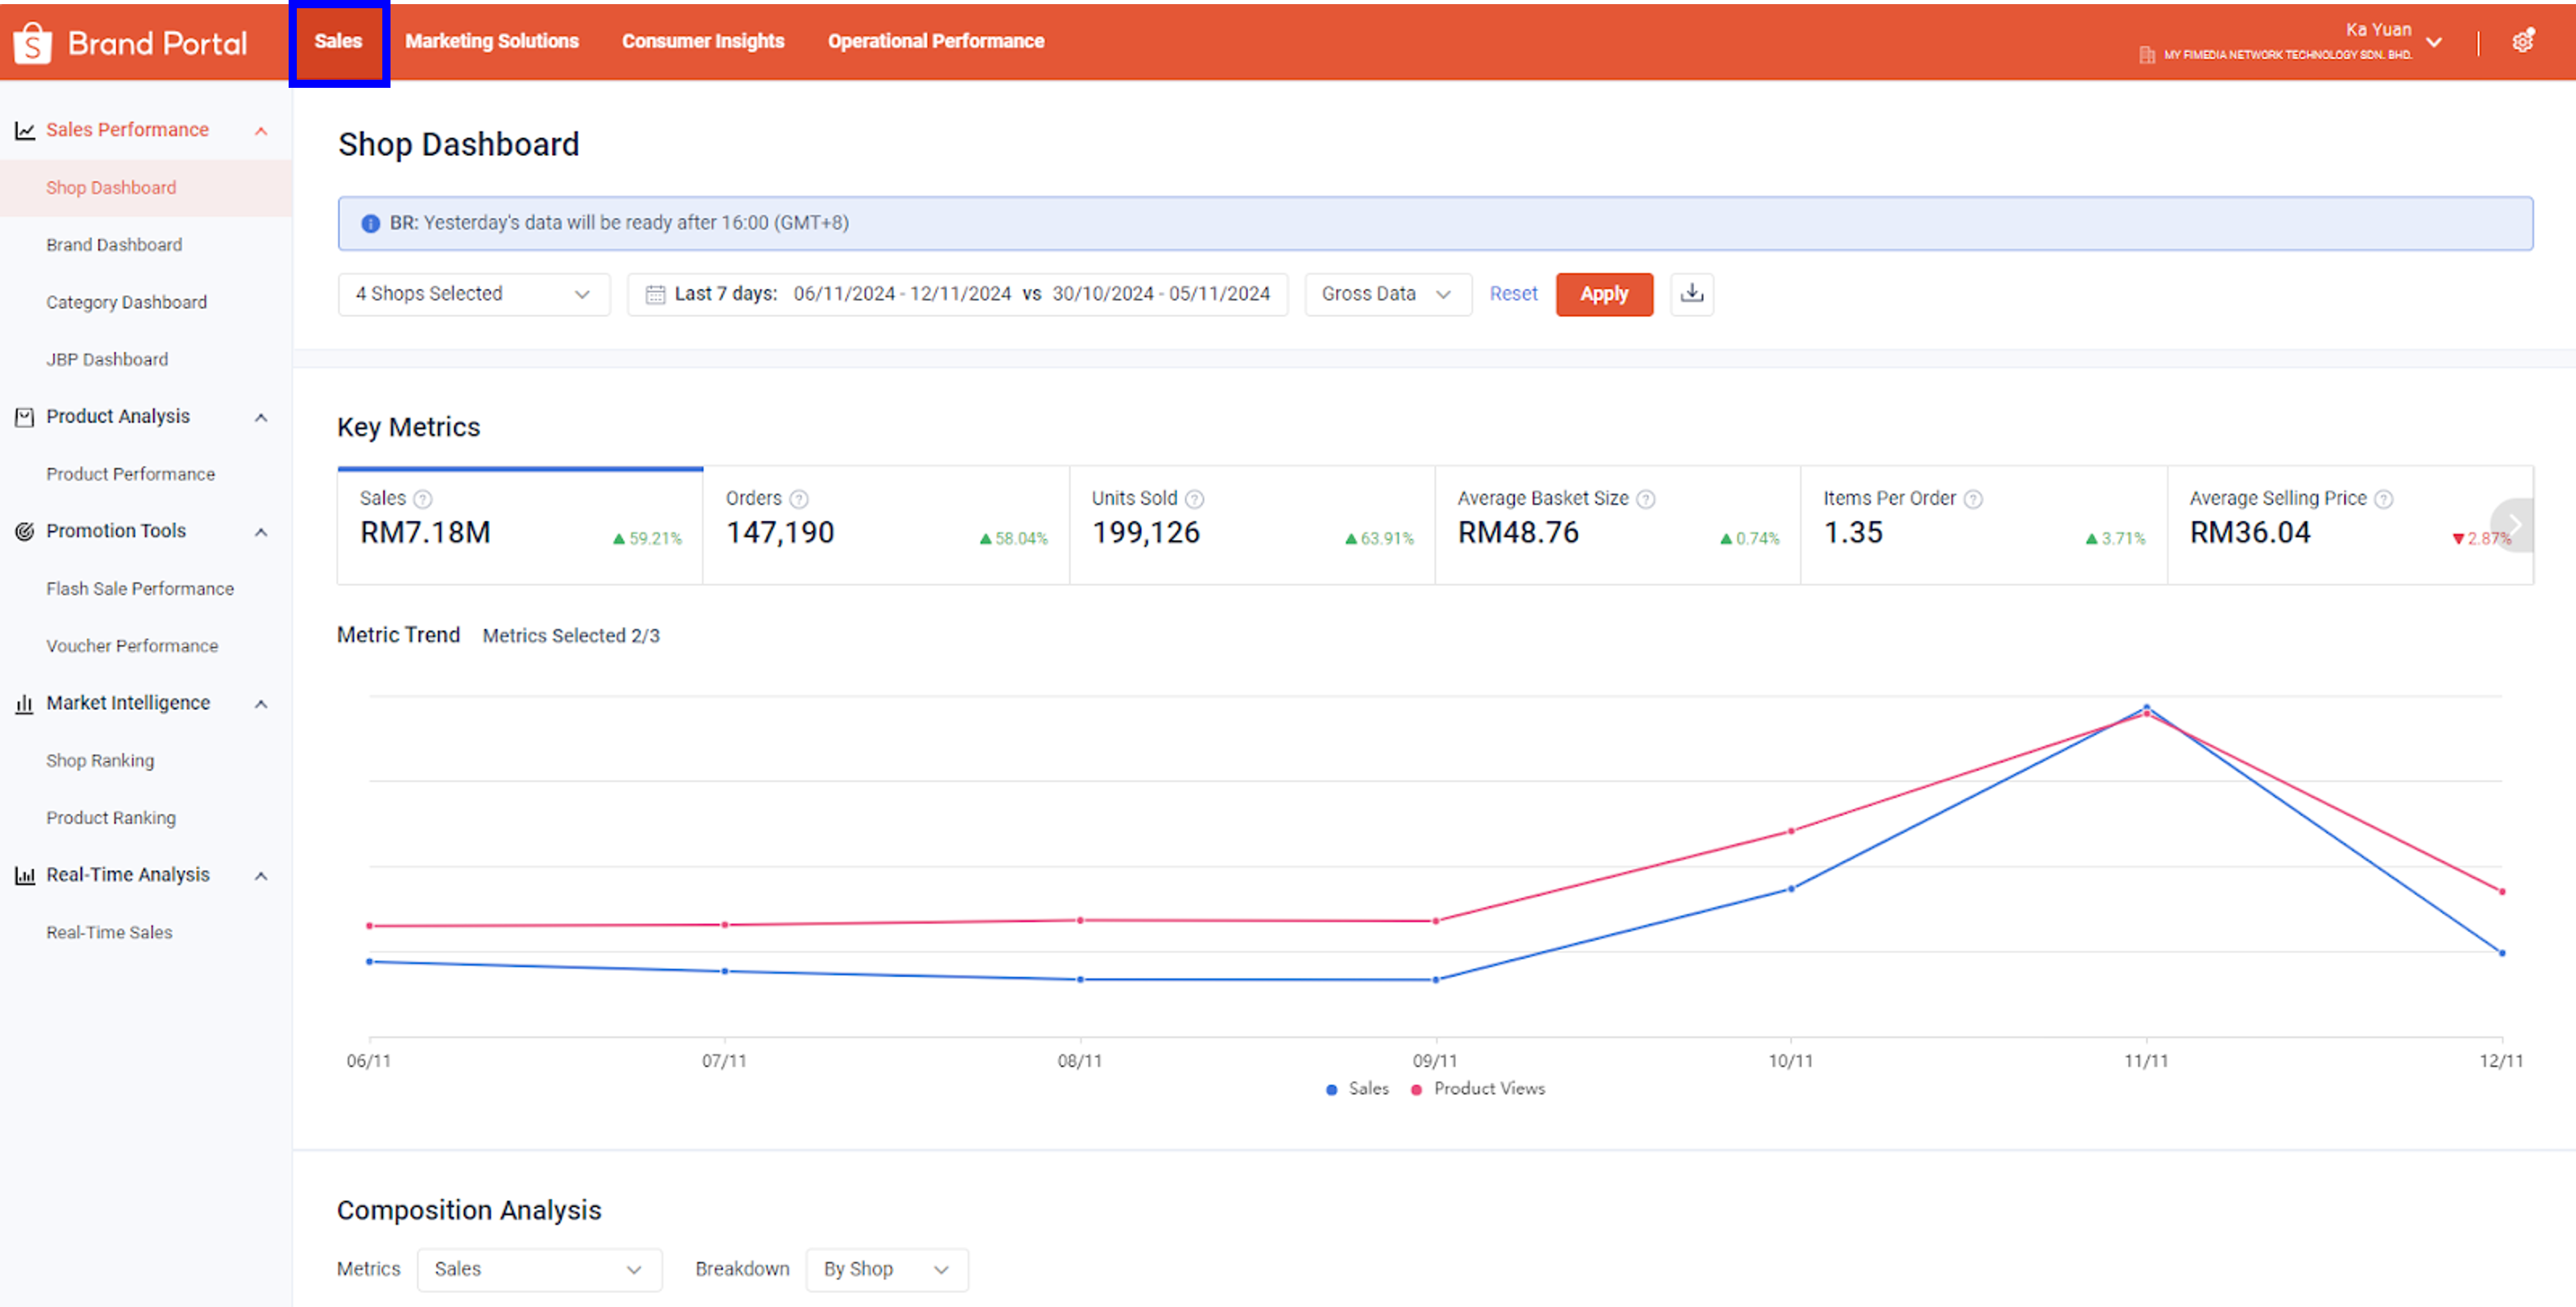
Task: Click the calendar icon in date range selector
Action: click(x=655, y=293)
